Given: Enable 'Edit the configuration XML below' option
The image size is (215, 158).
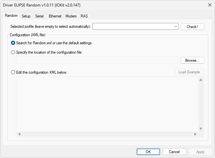Looking at the screenshot, I should click(13, 72).
